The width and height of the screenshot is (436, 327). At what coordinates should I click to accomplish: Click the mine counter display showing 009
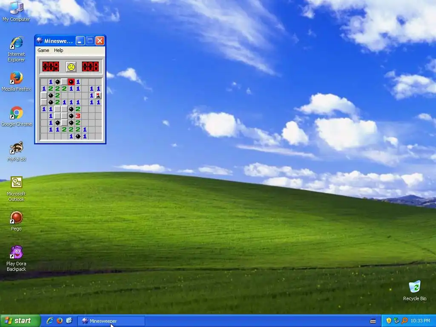pyautogui.click(x=51, y=67)
